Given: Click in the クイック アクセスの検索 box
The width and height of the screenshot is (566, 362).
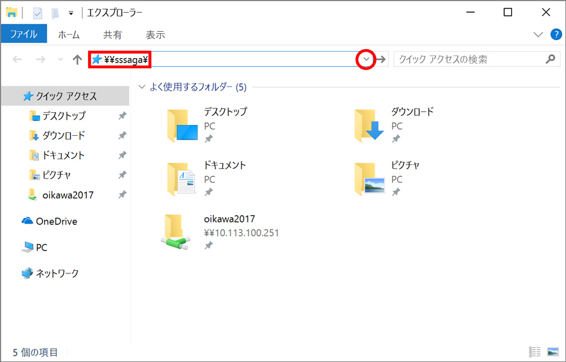Looking at the screenshot, I should [468, 59].
